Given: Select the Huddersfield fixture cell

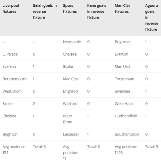Looking at the screenshot, I should (x=126, y=116).
